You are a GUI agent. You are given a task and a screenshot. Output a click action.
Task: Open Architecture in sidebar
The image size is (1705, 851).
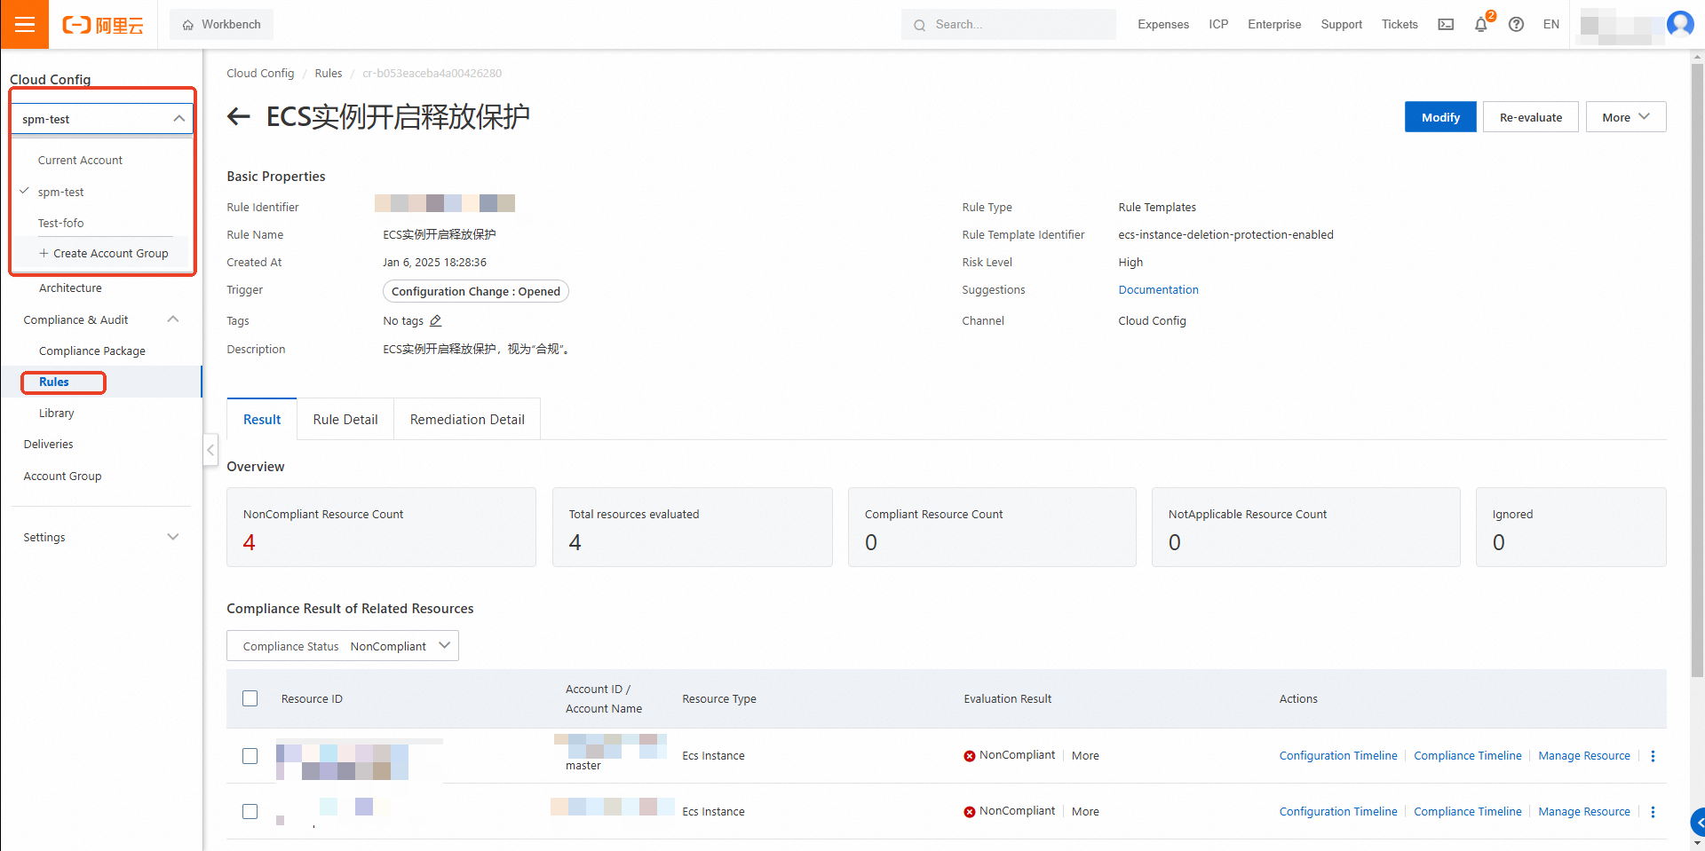(70, 288)
